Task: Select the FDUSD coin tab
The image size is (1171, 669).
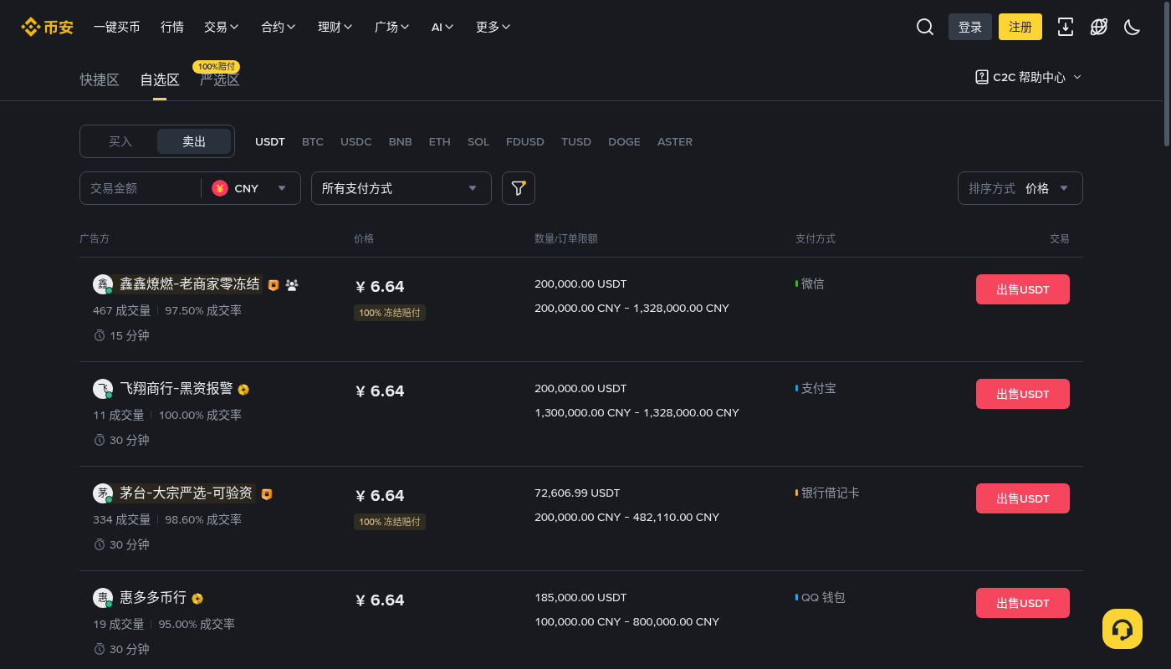Action: 525,141
